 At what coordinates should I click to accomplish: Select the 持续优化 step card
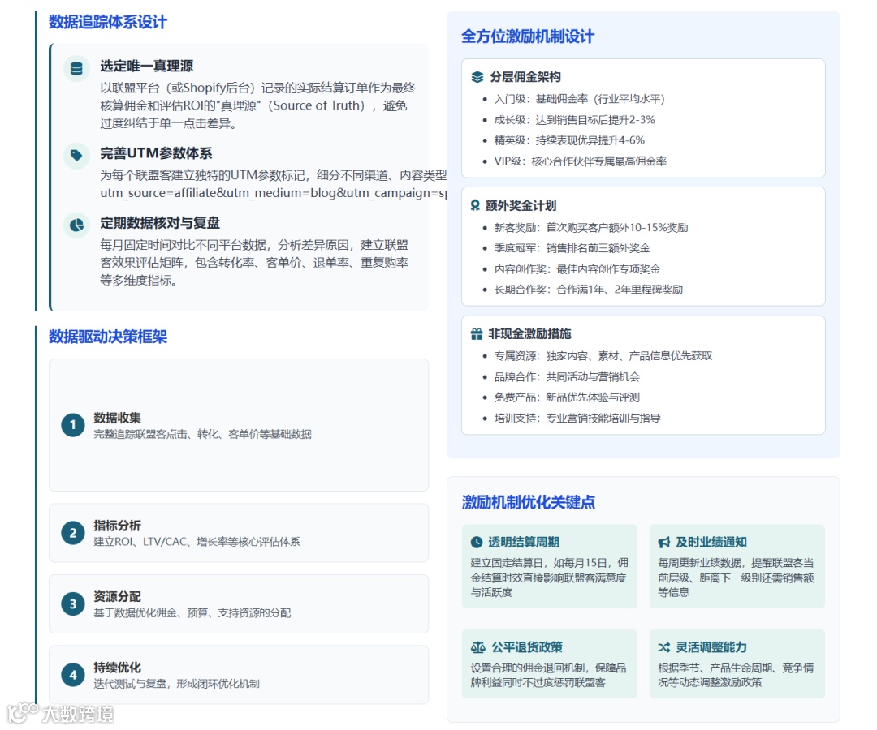coord(239,675)
